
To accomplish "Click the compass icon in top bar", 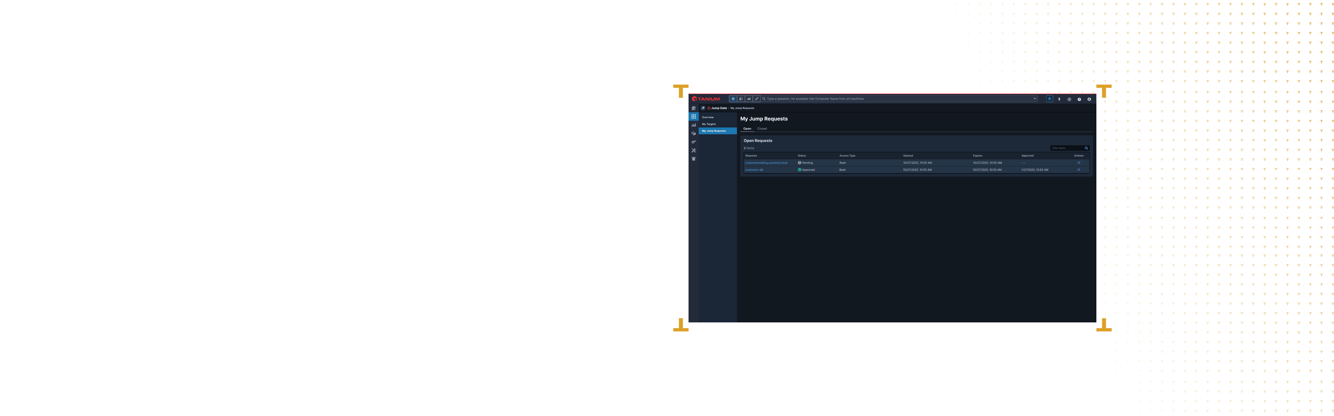I will [1069, 99].
